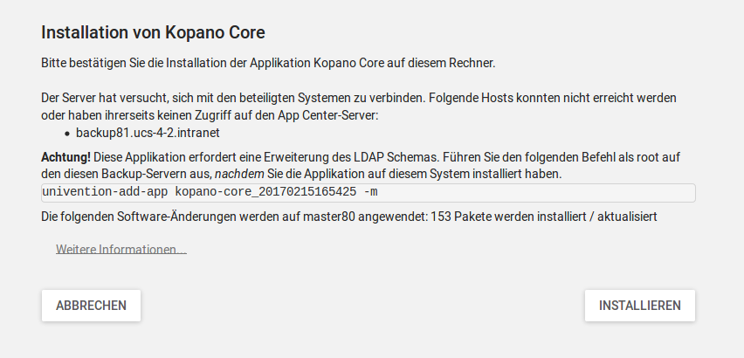Click the -m flag in the command

pos(373,192)
